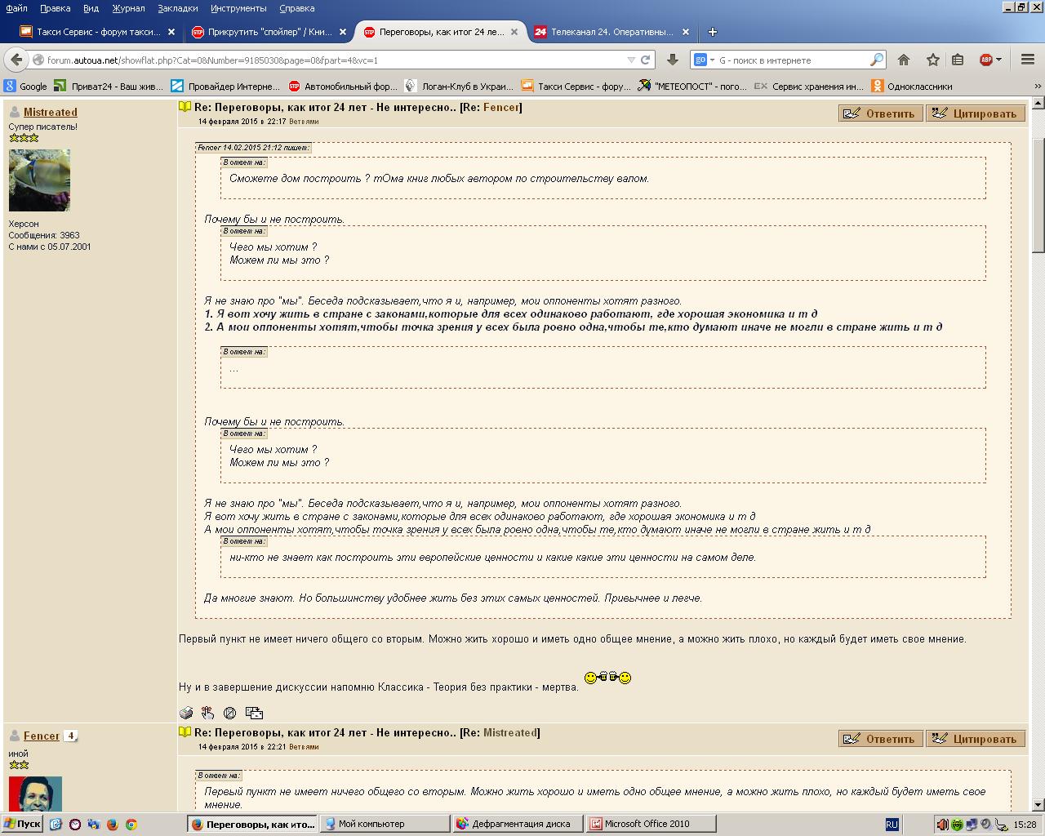Show the bookmarks list icon
The image size is (1045, 836).
click(x=958, y=60)
